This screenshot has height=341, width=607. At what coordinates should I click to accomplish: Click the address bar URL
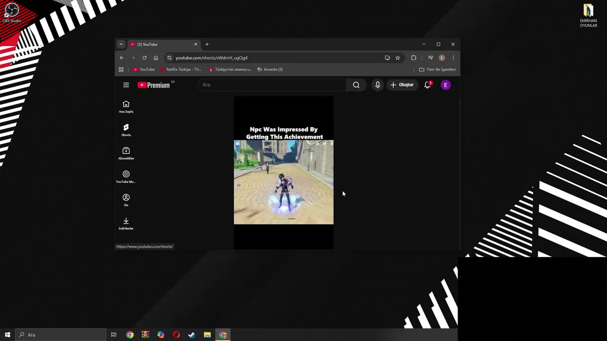(212, 58)
